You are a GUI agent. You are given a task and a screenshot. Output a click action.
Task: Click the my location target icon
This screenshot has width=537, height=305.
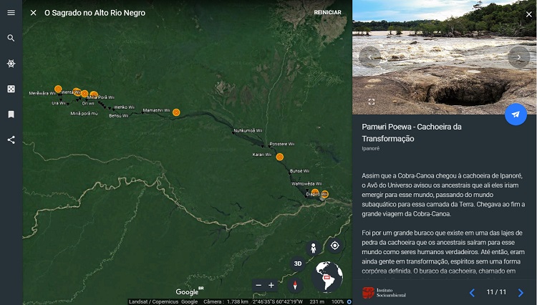click(x=334, y=246)
